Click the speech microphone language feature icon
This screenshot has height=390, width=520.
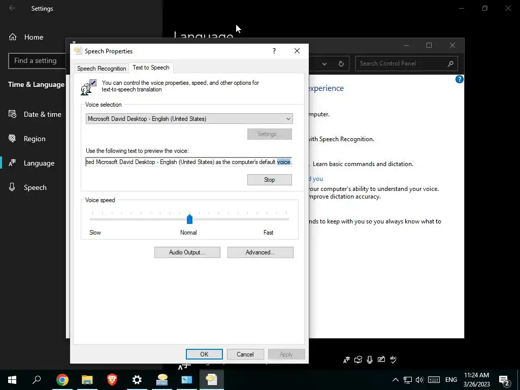(370, 360)
